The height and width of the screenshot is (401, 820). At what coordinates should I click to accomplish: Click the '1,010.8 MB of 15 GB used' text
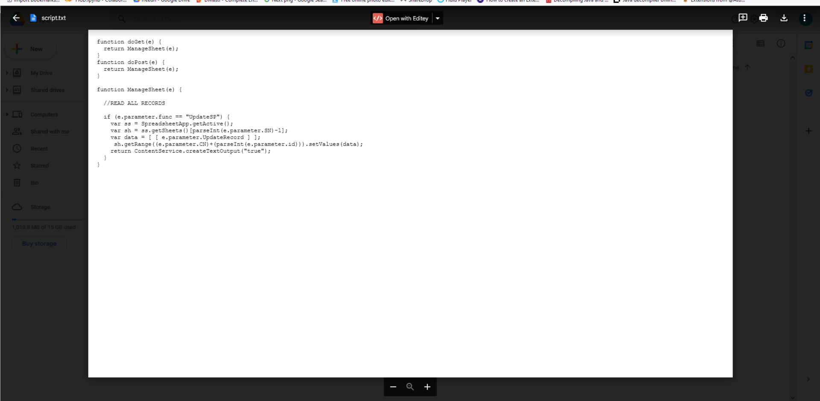(44, 227)
